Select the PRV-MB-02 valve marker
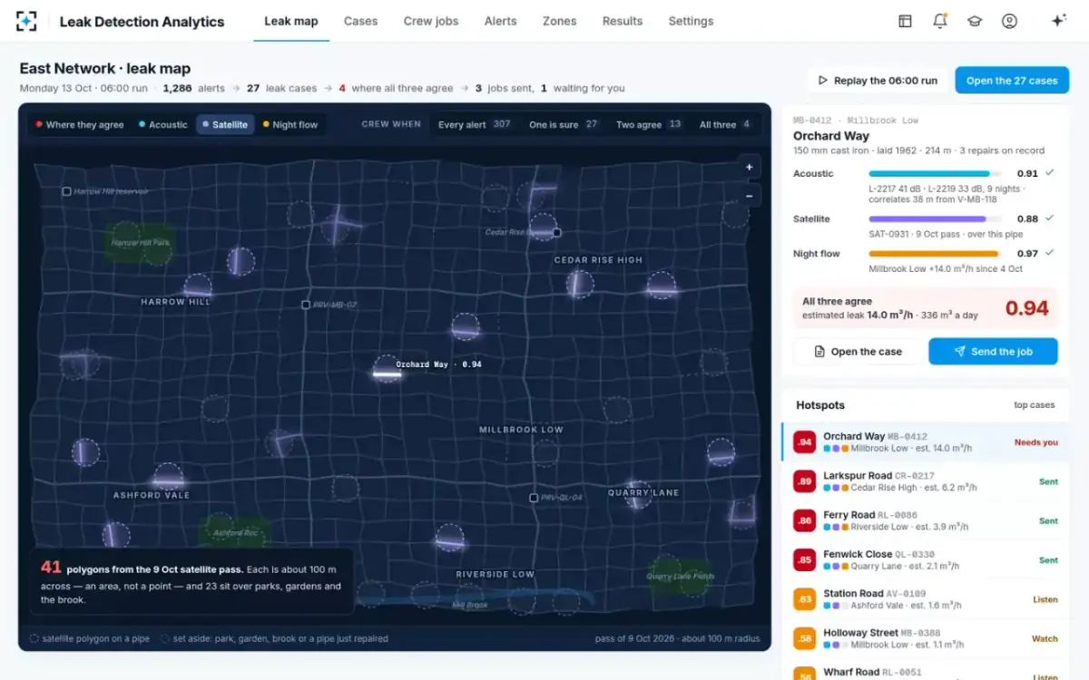This screenshot has width=1089, height=680. pos(306,305)
